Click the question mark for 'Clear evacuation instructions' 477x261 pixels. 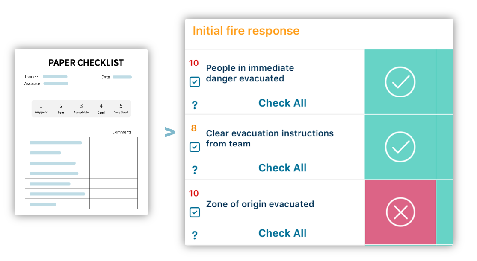pyautogui.click(x=195, y=169)
